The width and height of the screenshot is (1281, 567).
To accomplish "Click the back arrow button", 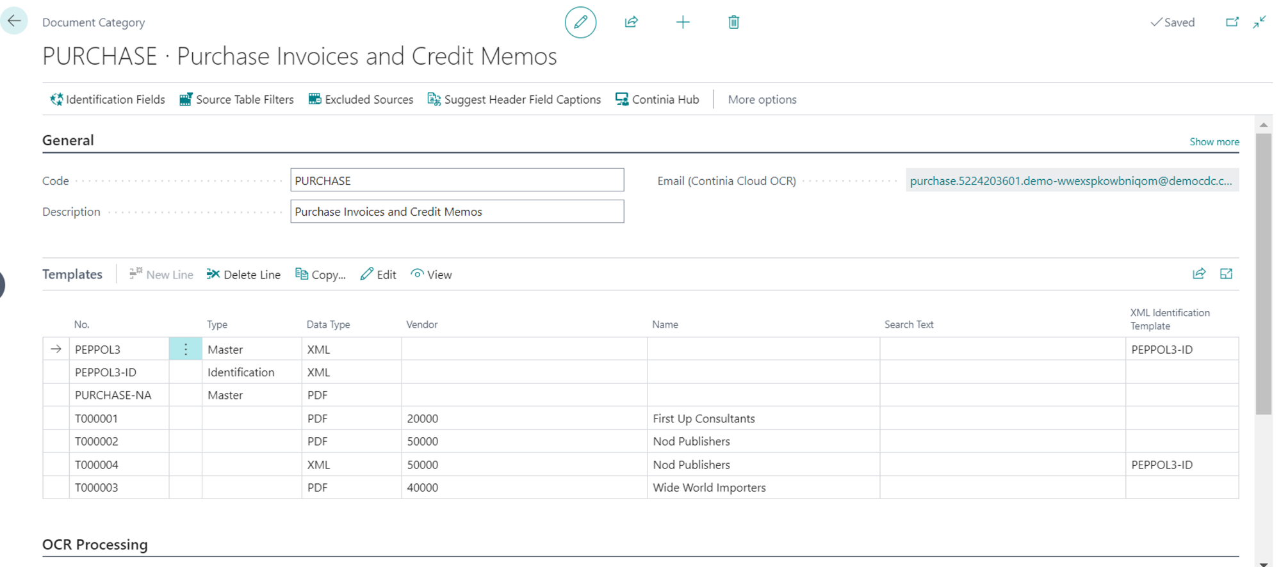I will click(14, 21).
